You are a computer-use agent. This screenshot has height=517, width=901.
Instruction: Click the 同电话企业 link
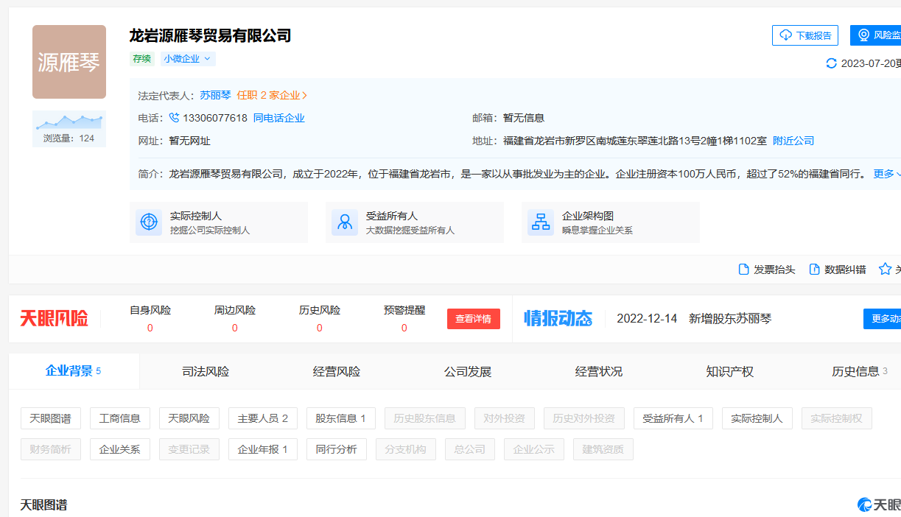[x=279, y=118]
